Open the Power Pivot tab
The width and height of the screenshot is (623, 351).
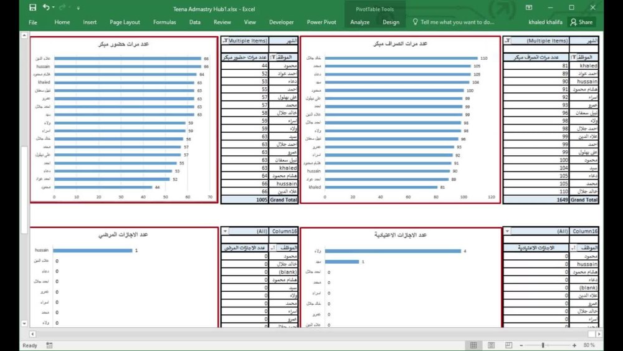(x=321, y=22)
